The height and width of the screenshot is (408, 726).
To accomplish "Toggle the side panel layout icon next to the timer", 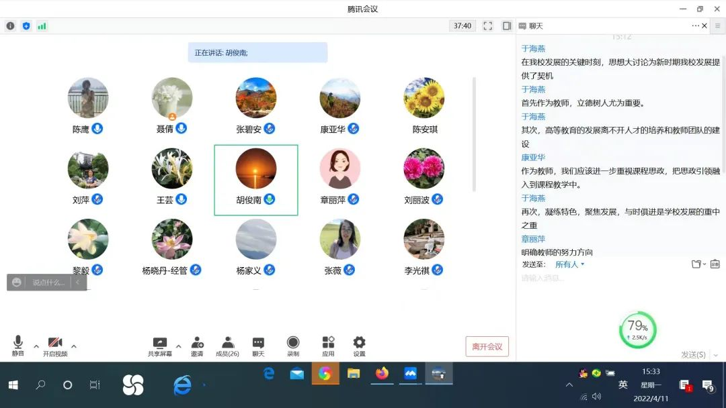I will click(x=507, y=26).
